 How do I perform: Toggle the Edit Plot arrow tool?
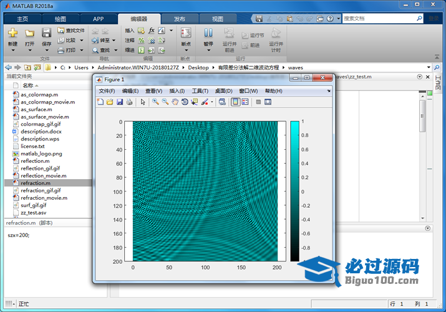tap(143, 102)
